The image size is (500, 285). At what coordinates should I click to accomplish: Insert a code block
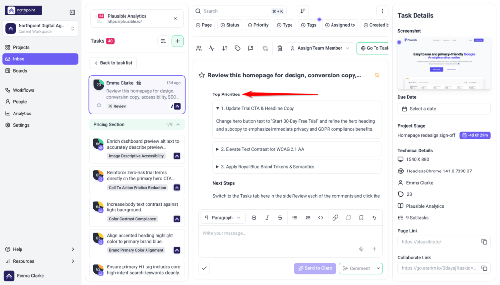(321, 218)
